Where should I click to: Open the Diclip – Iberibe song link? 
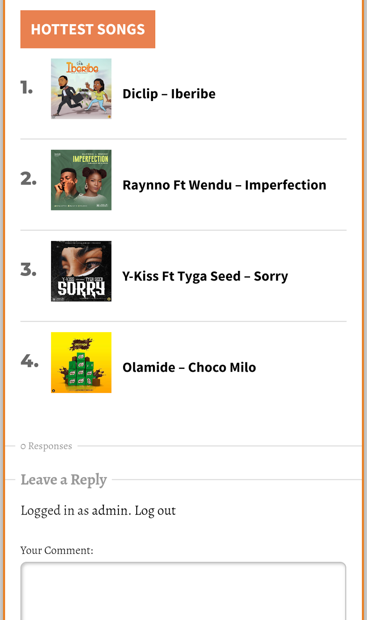(169, 94)
